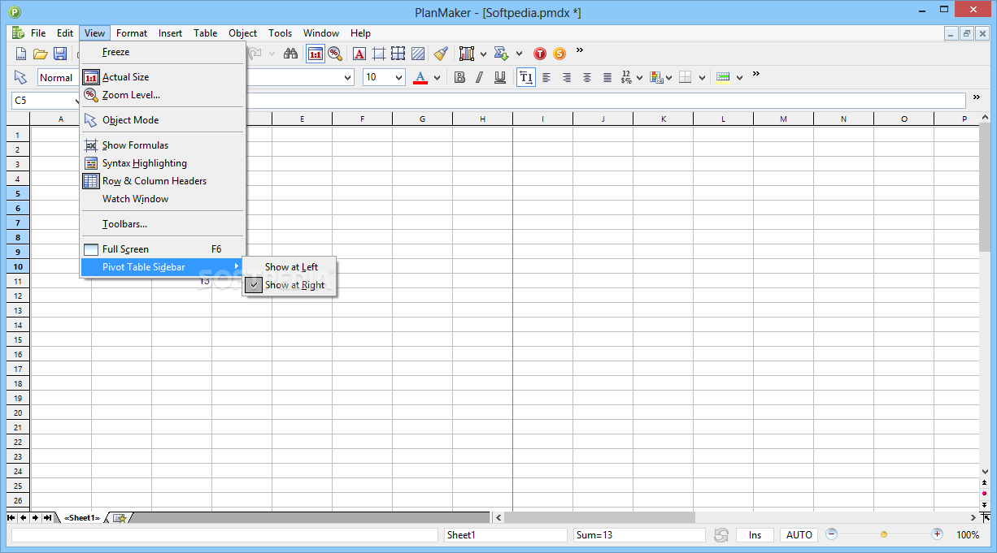Toggle the Ins insert mode indicator

tap(755, 535)
